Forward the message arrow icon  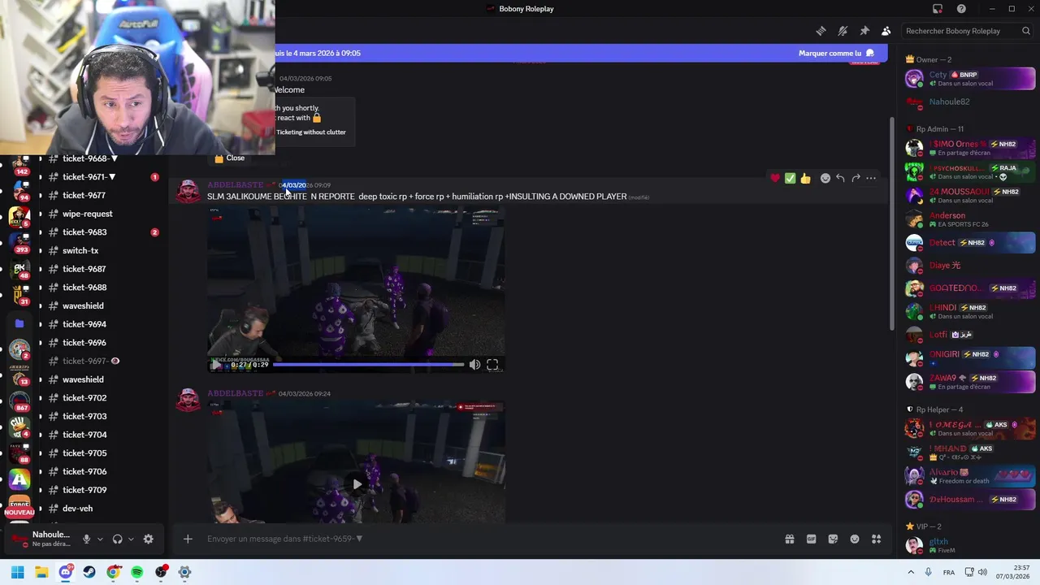click(856, 178)
